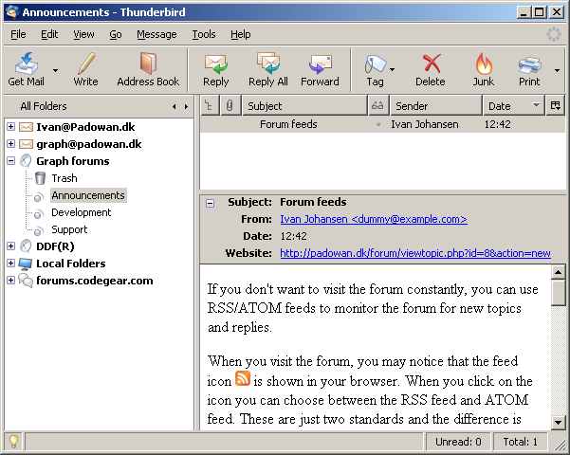Viewport: 570px width, 455px height.
Task: Mark message as Junk
Action: 484,69
